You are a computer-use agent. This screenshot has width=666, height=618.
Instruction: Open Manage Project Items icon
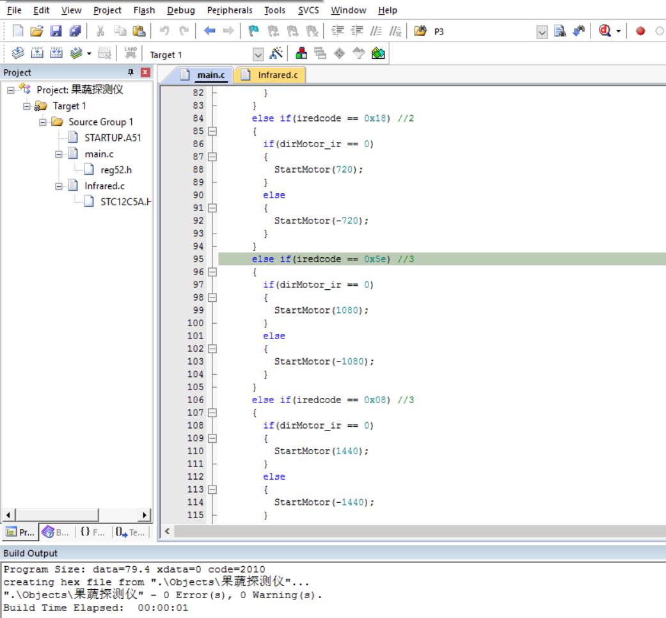(x=301, y=54)
